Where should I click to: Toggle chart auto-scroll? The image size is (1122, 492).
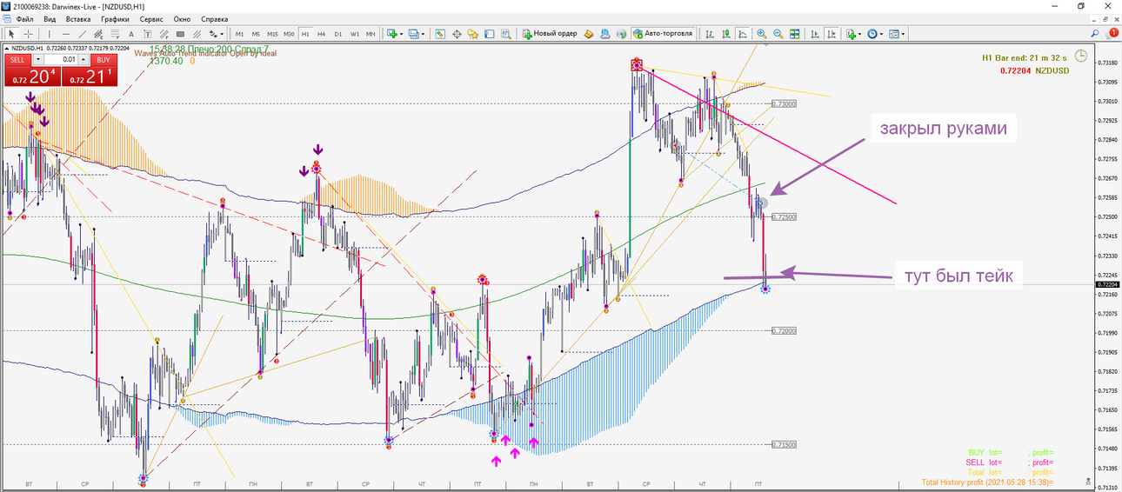[x=815, y=34]
